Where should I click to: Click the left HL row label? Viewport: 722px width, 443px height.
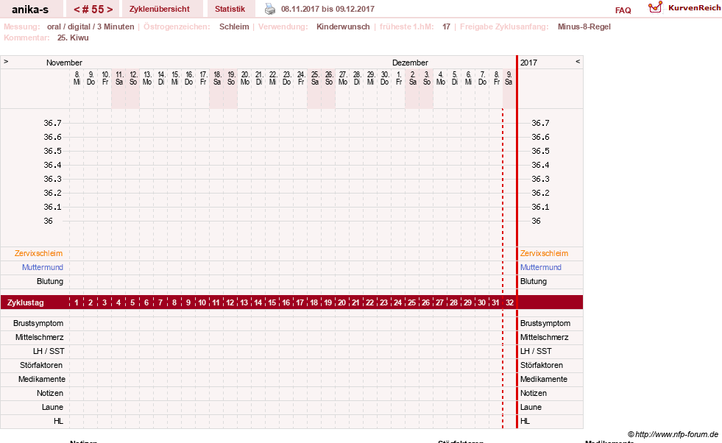pyautogui.click(x=58, y=421)
